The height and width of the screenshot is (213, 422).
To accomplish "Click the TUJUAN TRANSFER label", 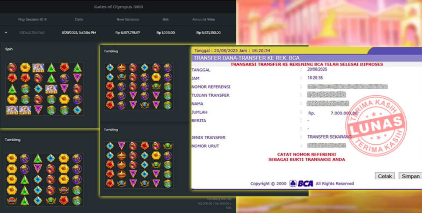I will 210,95.
